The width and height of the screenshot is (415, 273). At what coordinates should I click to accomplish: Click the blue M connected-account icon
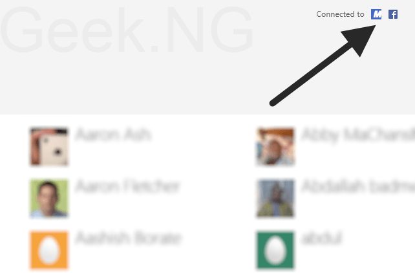[376, 14]
